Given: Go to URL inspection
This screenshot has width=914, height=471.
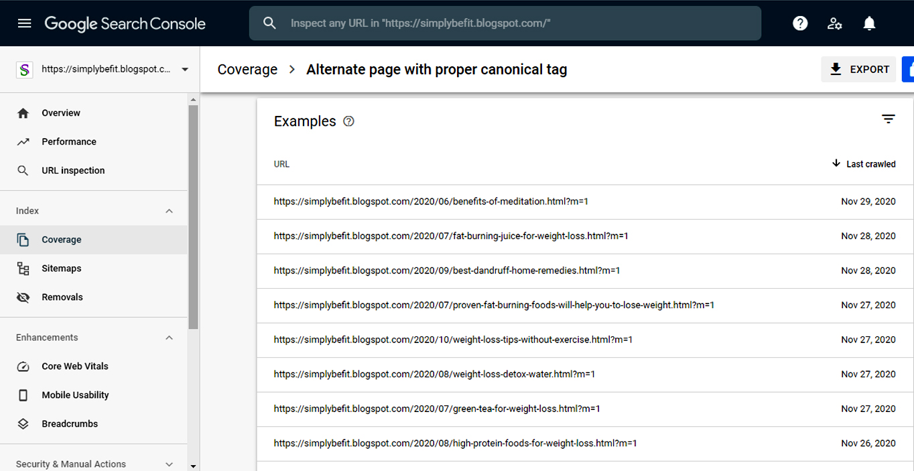Looking at the screenshot, I should 94,171.
